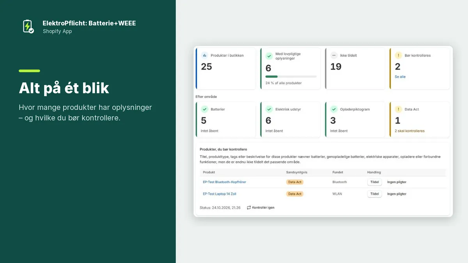Open the EP-Test Bluetooth-Kopfhörer product link

click(x=225, y=182)
